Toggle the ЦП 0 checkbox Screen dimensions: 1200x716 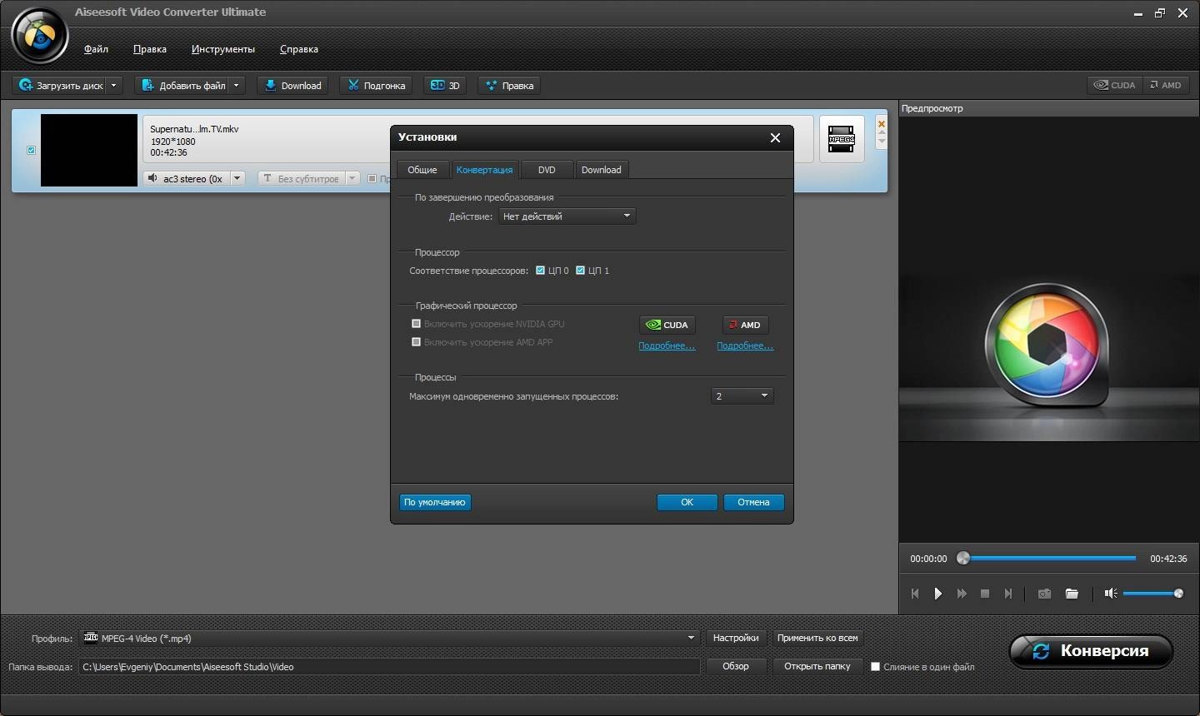(540, 271)
